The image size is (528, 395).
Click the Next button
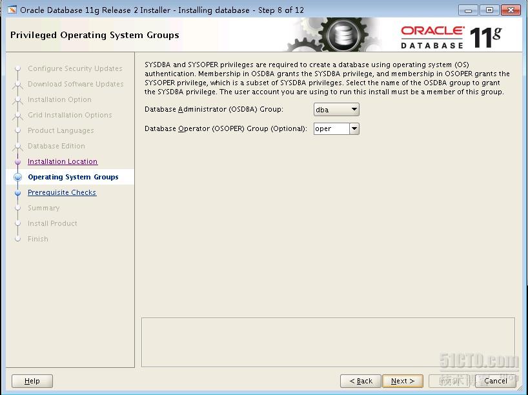[402, 381]
